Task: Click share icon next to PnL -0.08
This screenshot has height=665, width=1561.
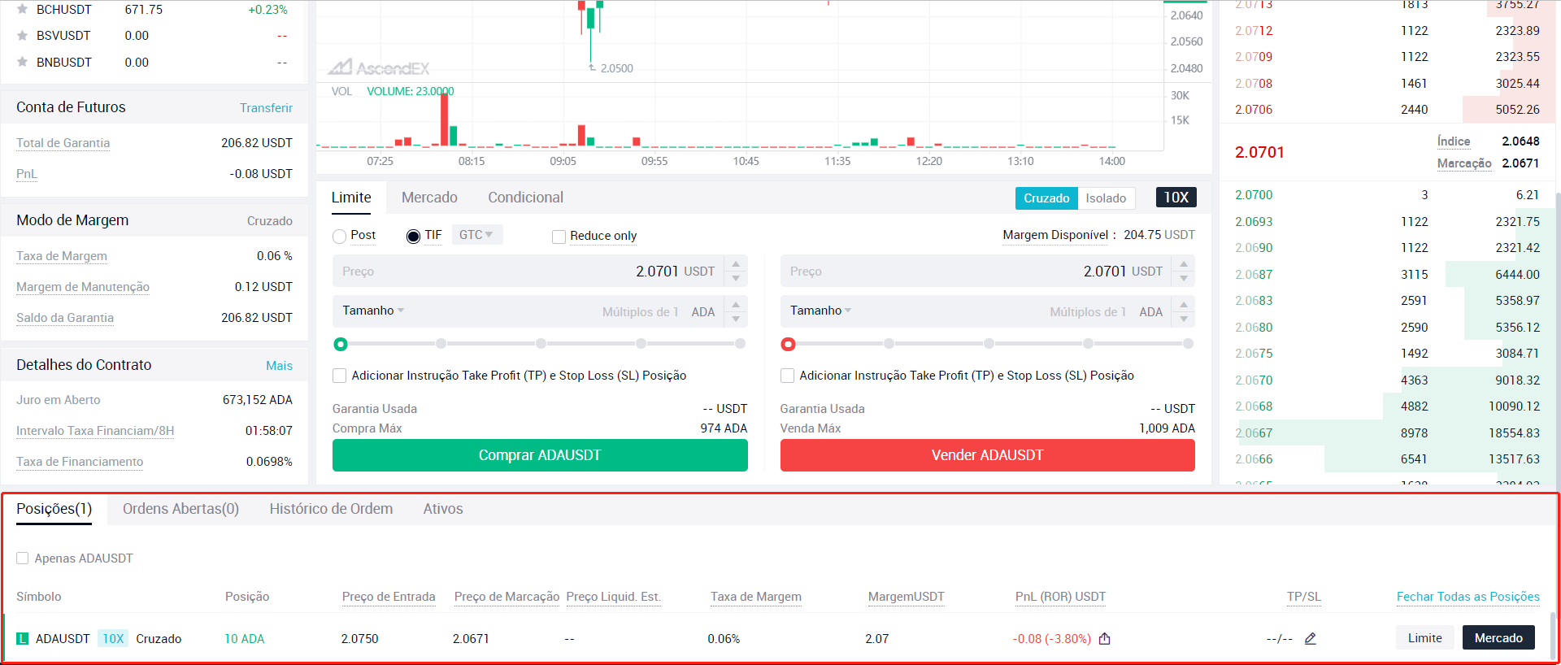Action: [1105, 639]
